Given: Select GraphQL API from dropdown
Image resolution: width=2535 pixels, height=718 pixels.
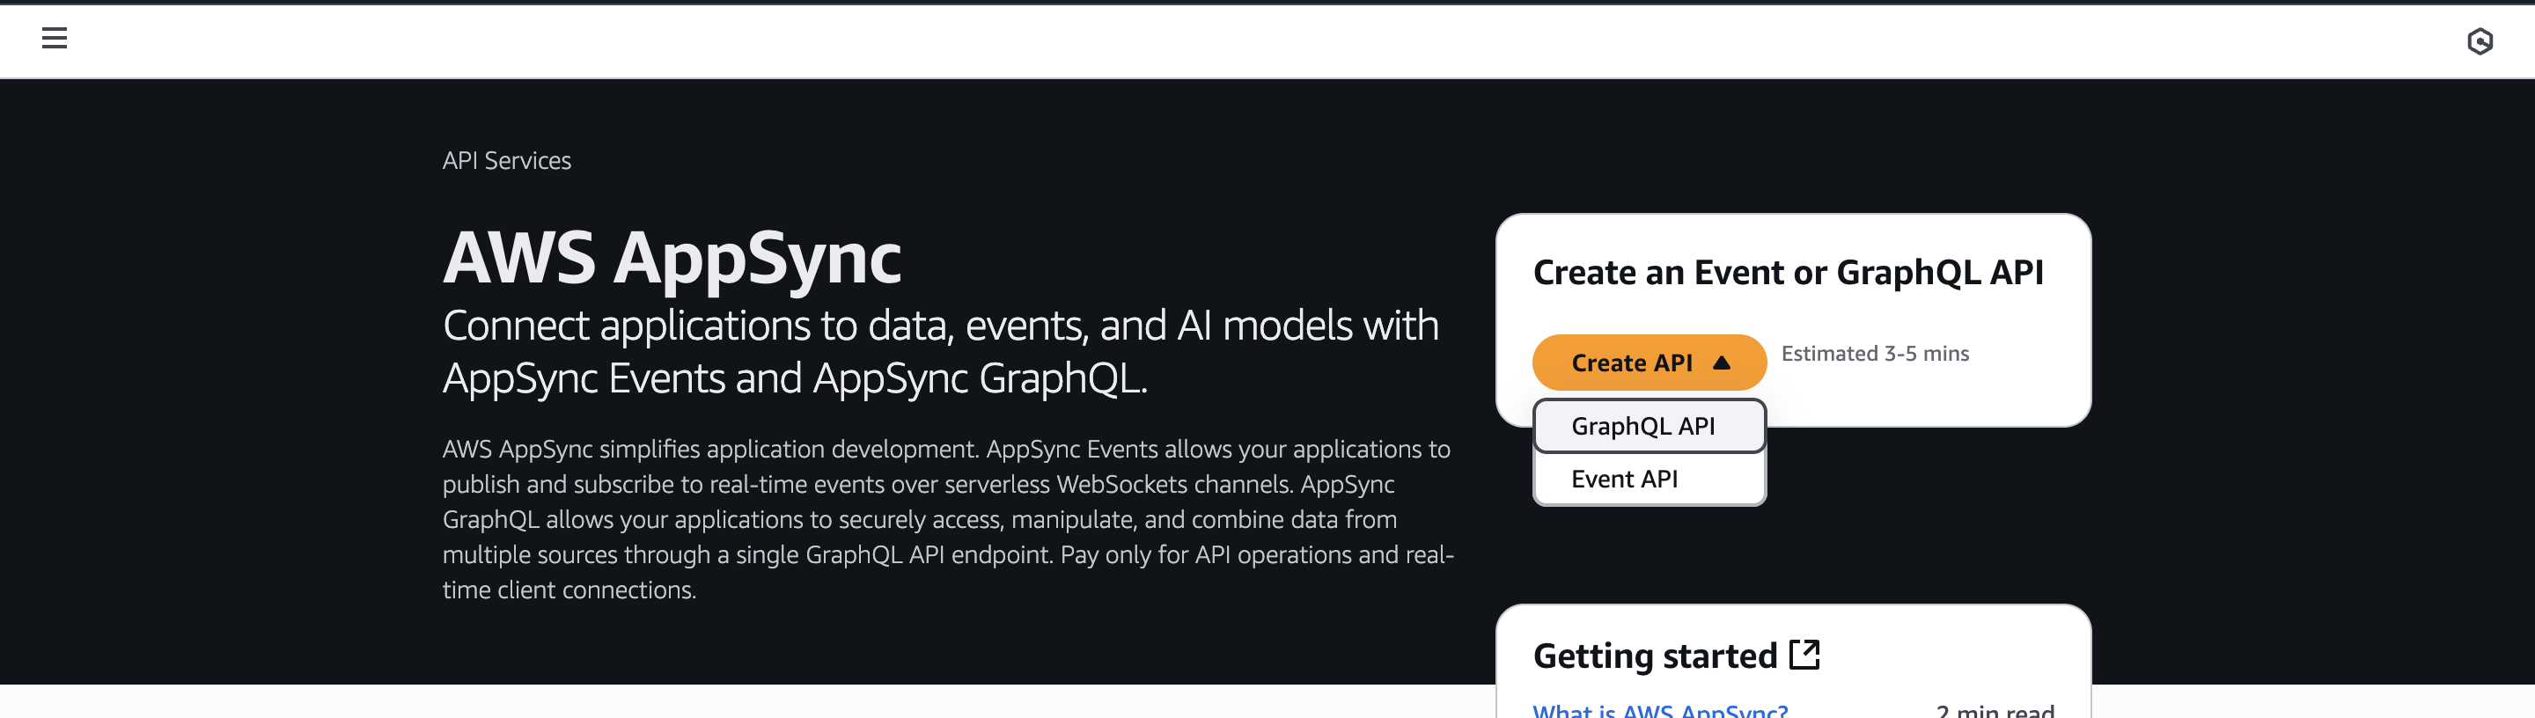Looking at the screenshot, I should pyautogui.click(x=1649, y=426).
